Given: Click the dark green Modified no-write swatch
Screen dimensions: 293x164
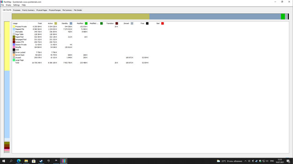Looking at the screenshot, I should pos(102,23).
